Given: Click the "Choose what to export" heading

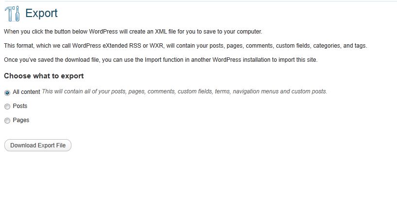Looking at the screenshot, I should [x=44, y=76].
